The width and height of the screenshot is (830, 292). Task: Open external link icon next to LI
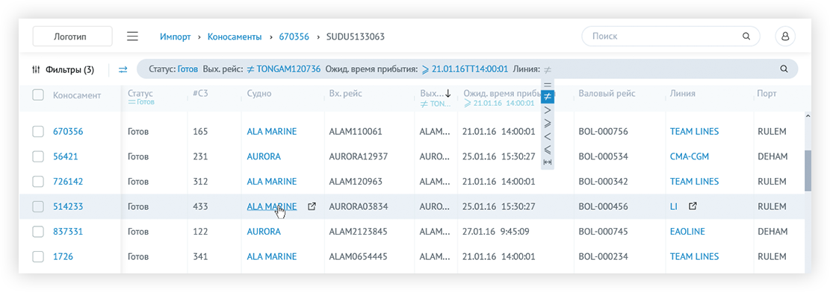[693, 206]
